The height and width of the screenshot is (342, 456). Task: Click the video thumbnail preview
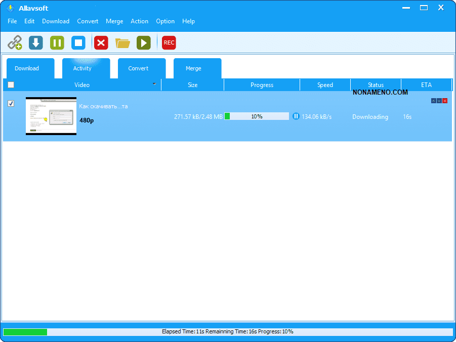(x=51, y=116)
